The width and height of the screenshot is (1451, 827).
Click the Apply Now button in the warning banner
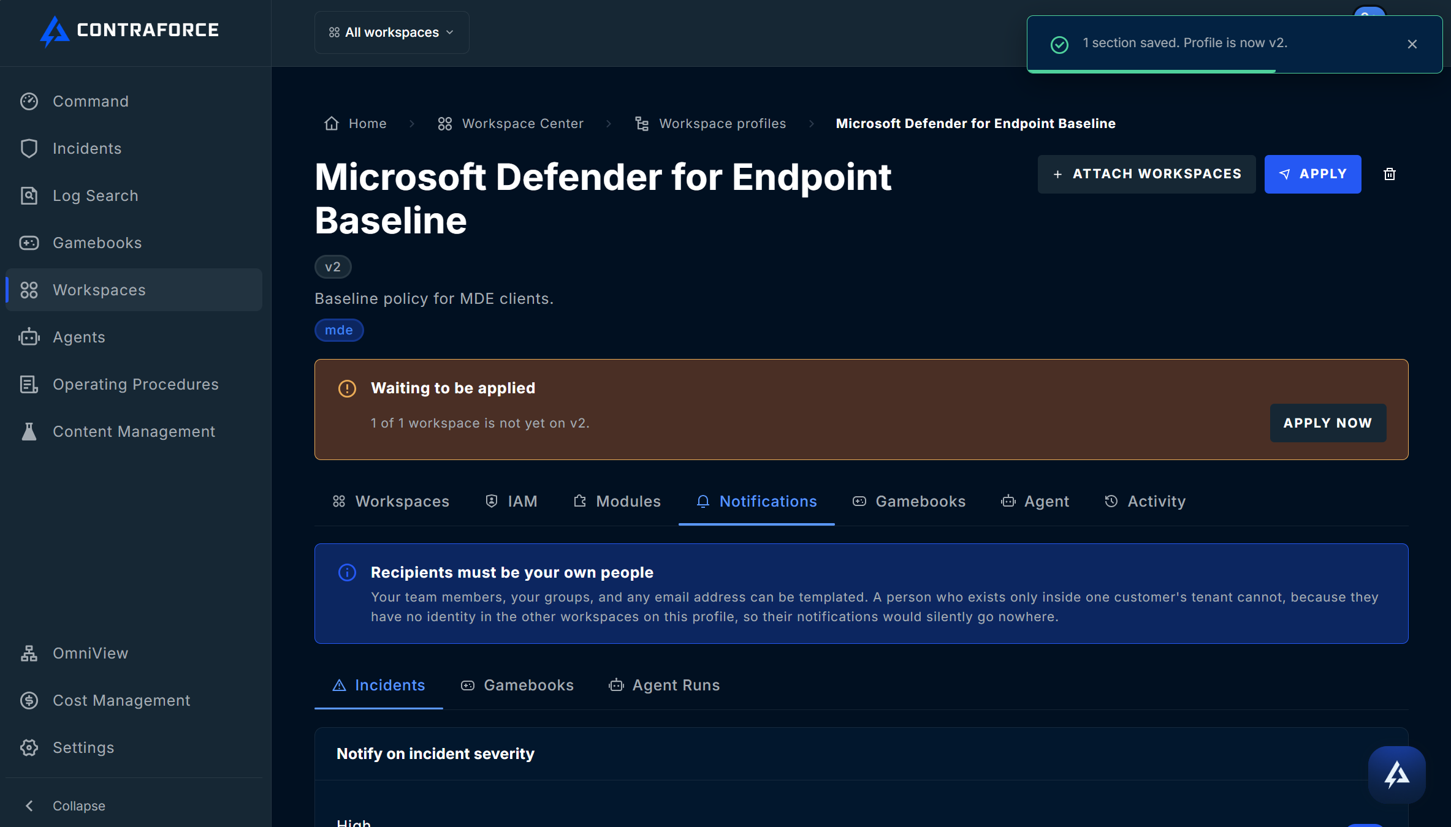coord(1328,423)
